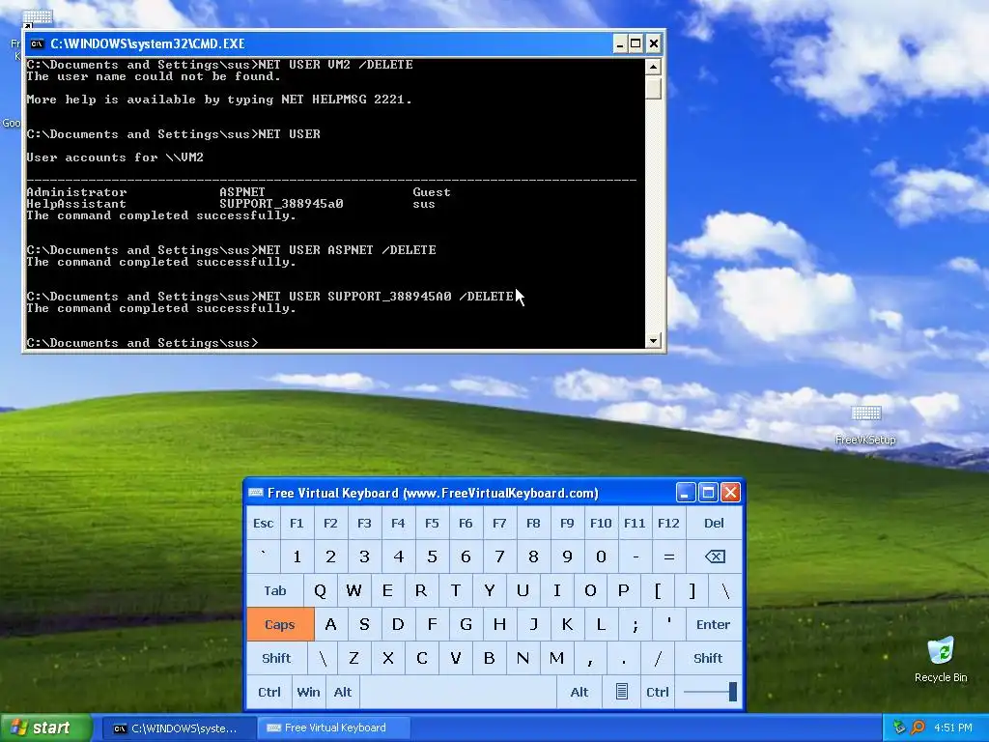Toggle the Caps key on virtual keyboard
The width and height of the screenshot is (989, 742).
[280, 625]
